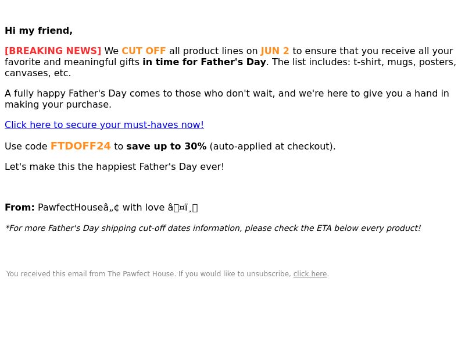Click the '(auto-applied at checkout)' text

pos(273,147)
